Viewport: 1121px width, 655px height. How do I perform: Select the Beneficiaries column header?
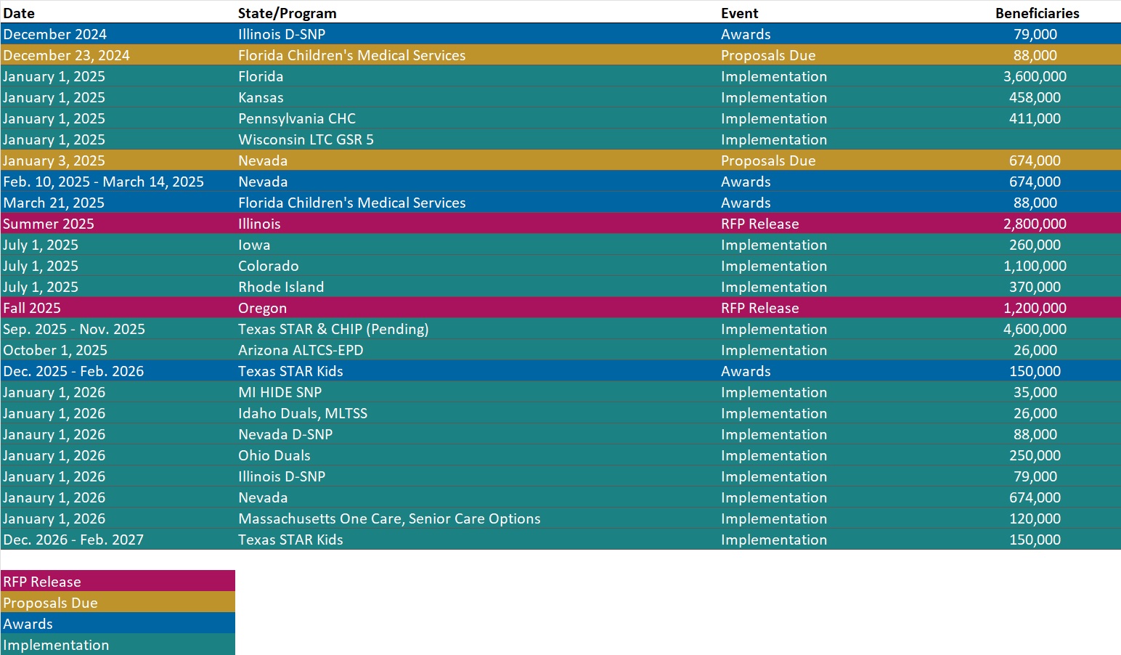pyautogui.click(x=1037, y=13)
